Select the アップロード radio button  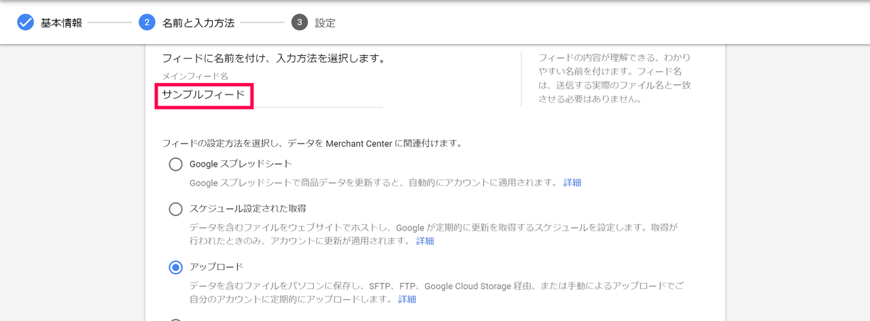coord(175,267)
